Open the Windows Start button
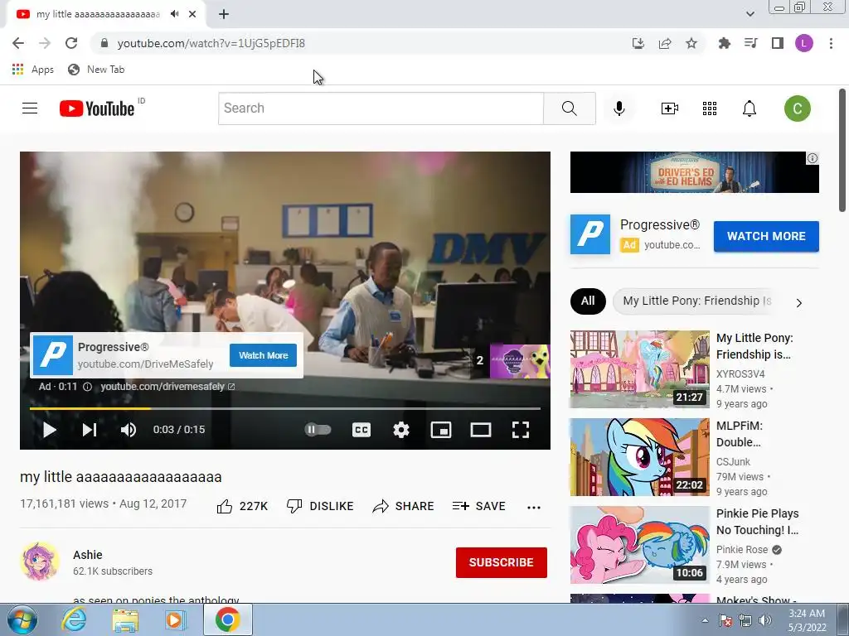 pyautogui.click(x=22, y=619)
